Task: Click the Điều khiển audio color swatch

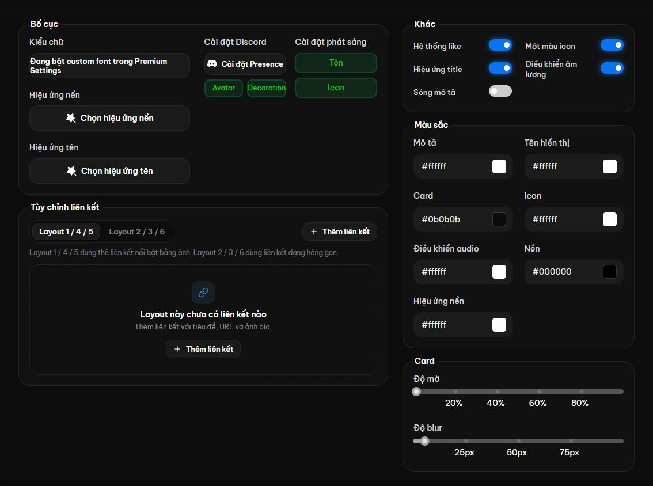Action: coord(499,272)
